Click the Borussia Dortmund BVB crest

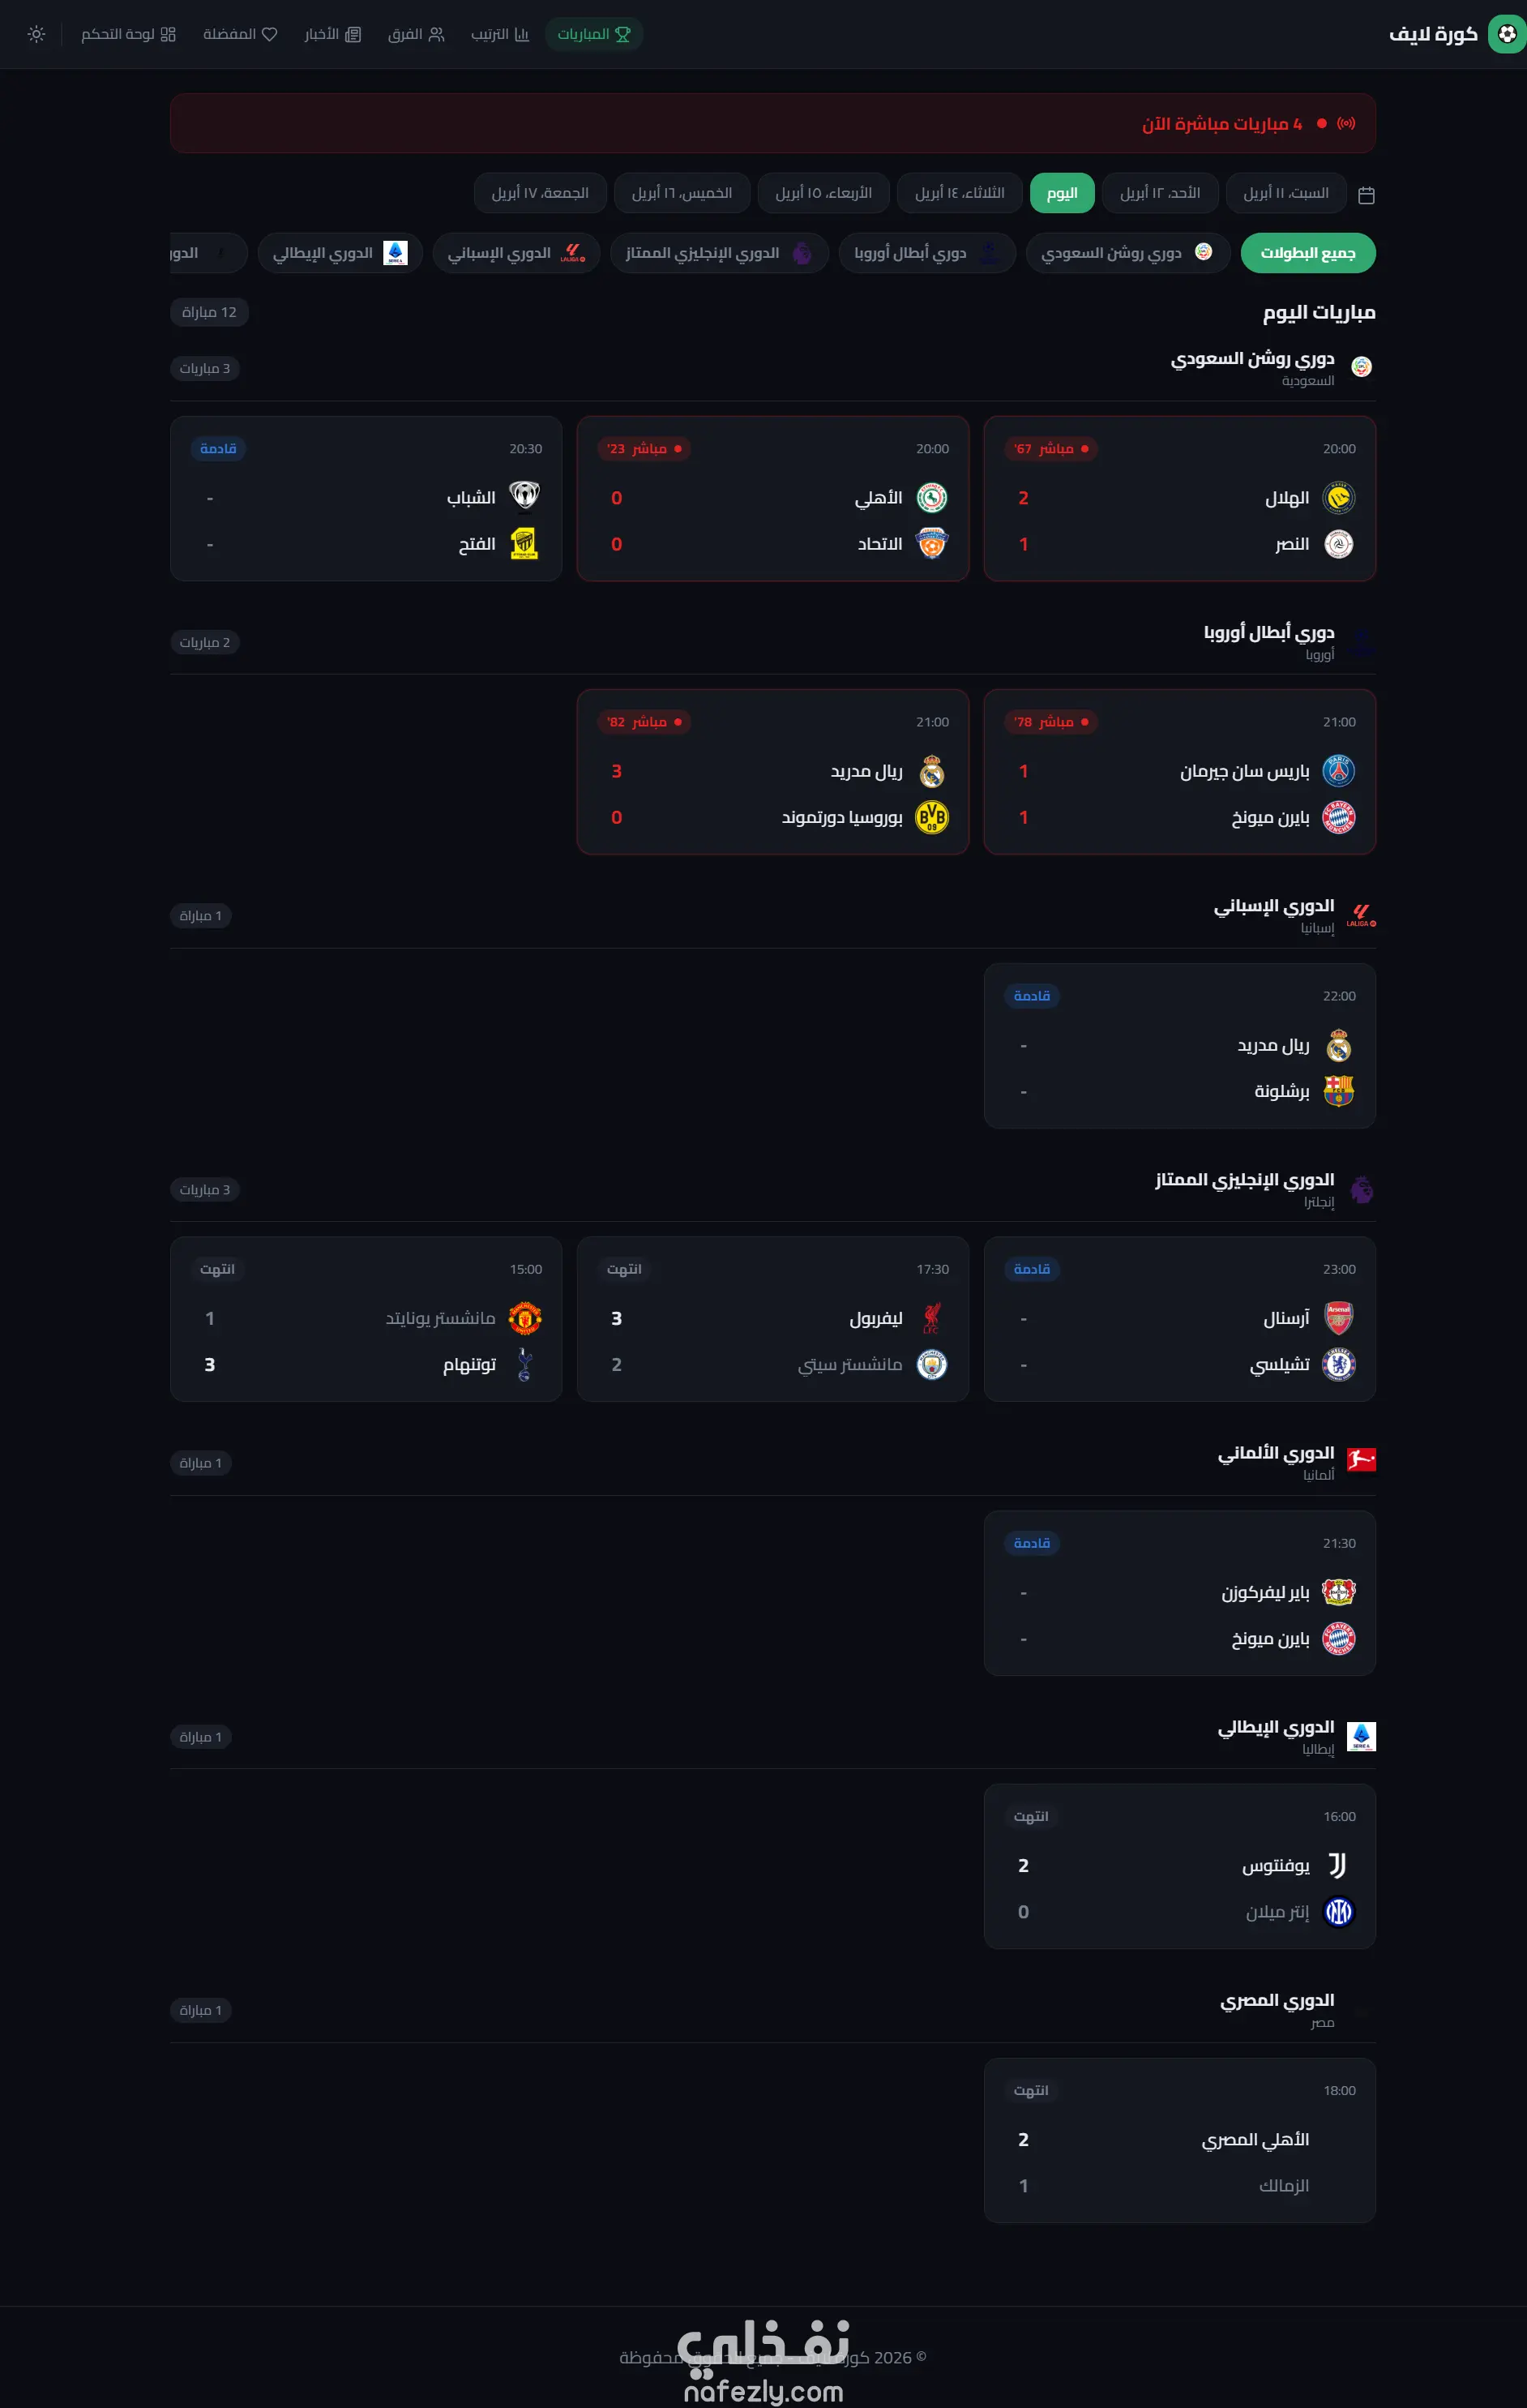931,818
